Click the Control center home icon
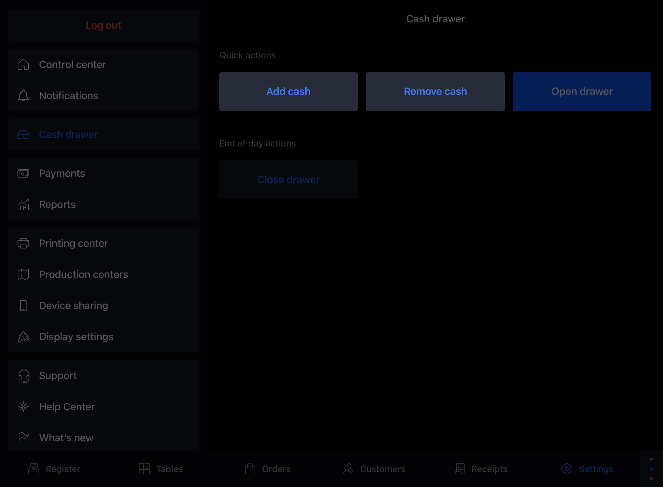663x487 pixels. tap(23, 64)
